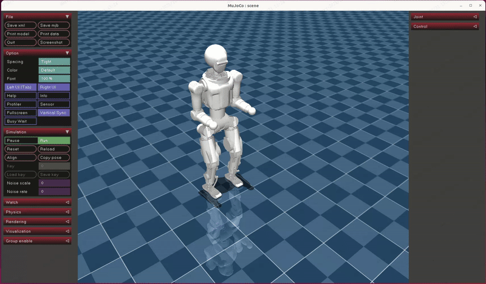Click the Rendering section arrow icon
The height and width of the screenshot is (284, 486).
[67, 221]
